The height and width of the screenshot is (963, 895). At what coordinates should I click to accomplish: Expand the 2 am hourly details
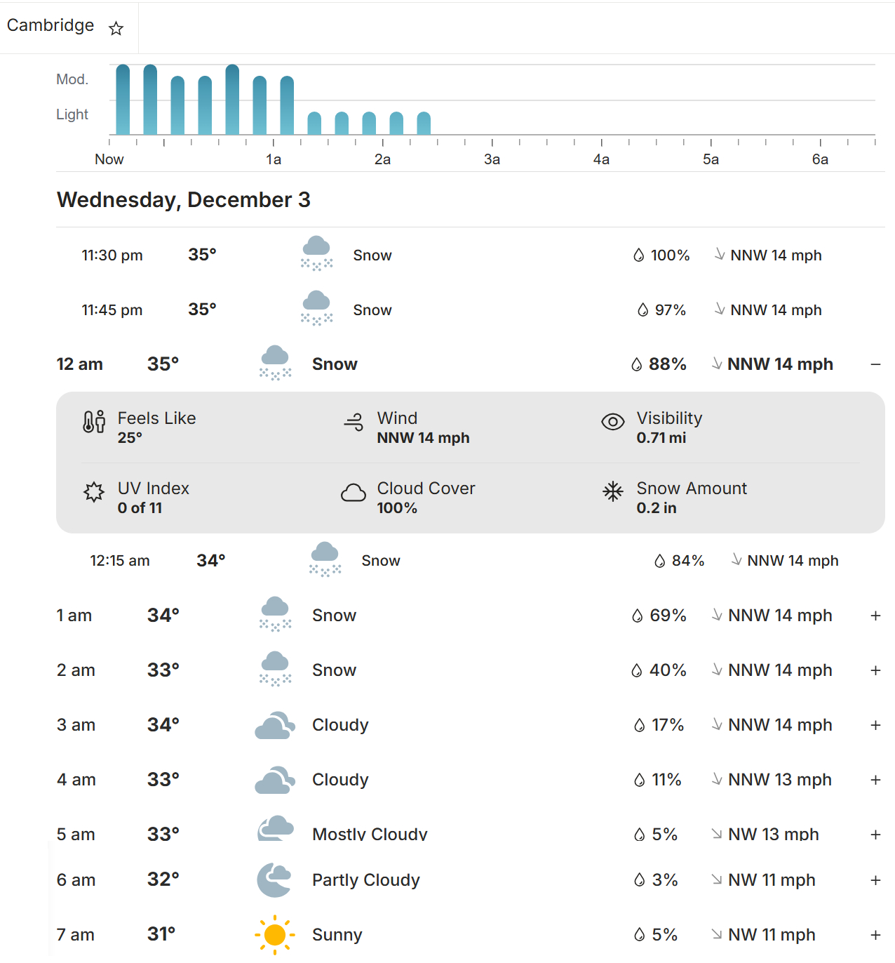click(875, 670)
